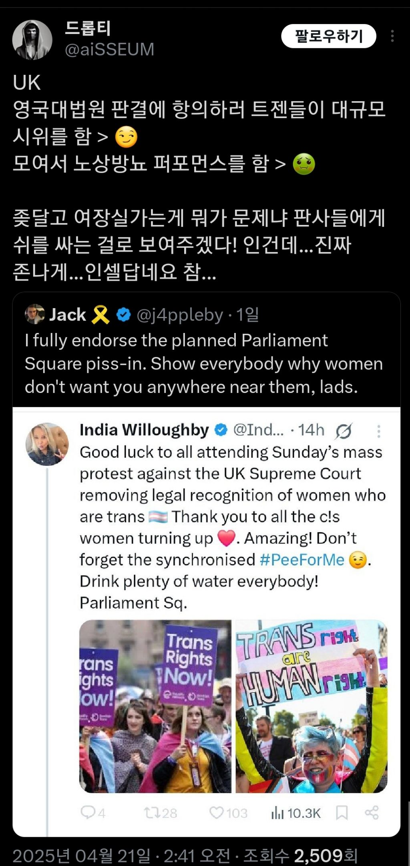Click India Willoughby's verified checkmark
The image size is (410, 866).
pos(220,430)
